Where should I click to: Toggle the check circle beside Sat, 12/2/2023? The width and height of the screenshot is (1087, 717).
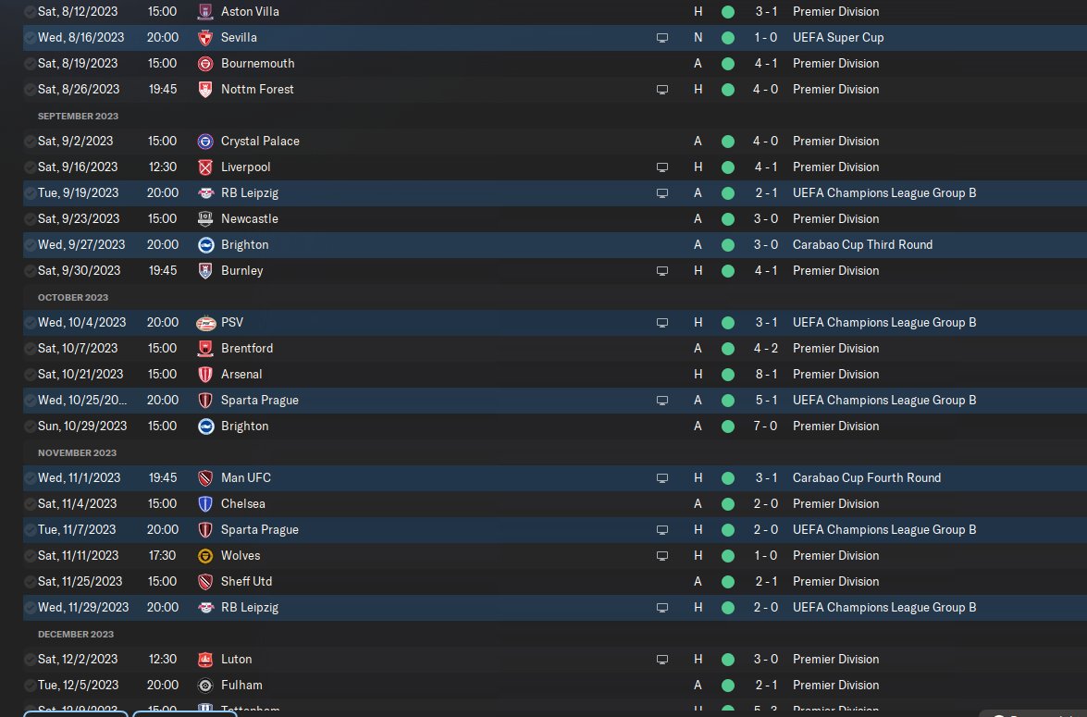pyautogui.click(x=30, y=660)
